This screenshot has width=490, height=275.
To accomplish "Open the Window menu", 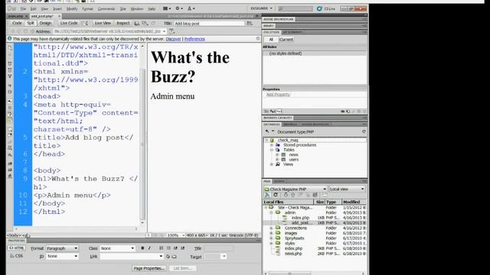I will [x=137, y=8].
